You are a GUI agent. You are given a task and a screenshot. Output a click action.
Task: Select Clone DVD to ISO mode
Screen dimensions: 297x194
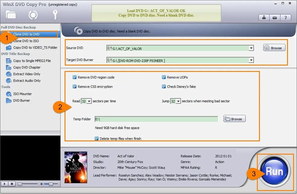click(x=26, y=41)
